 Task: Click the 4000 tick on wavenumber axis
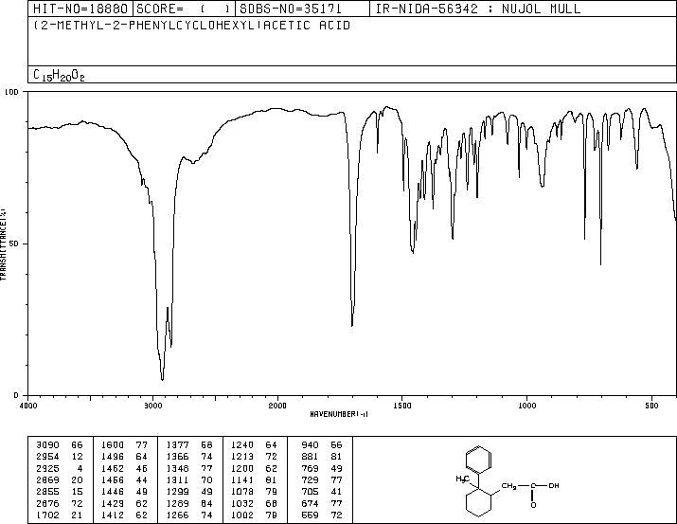point(29,405)
